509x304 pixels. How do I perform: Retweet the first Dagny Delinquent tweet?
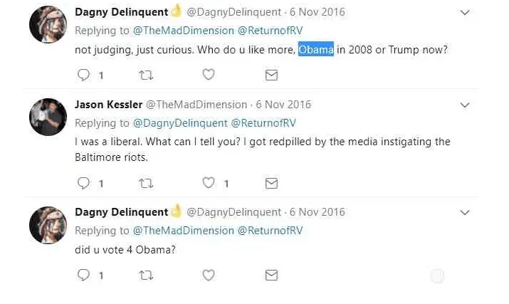[x=146, y=75]
